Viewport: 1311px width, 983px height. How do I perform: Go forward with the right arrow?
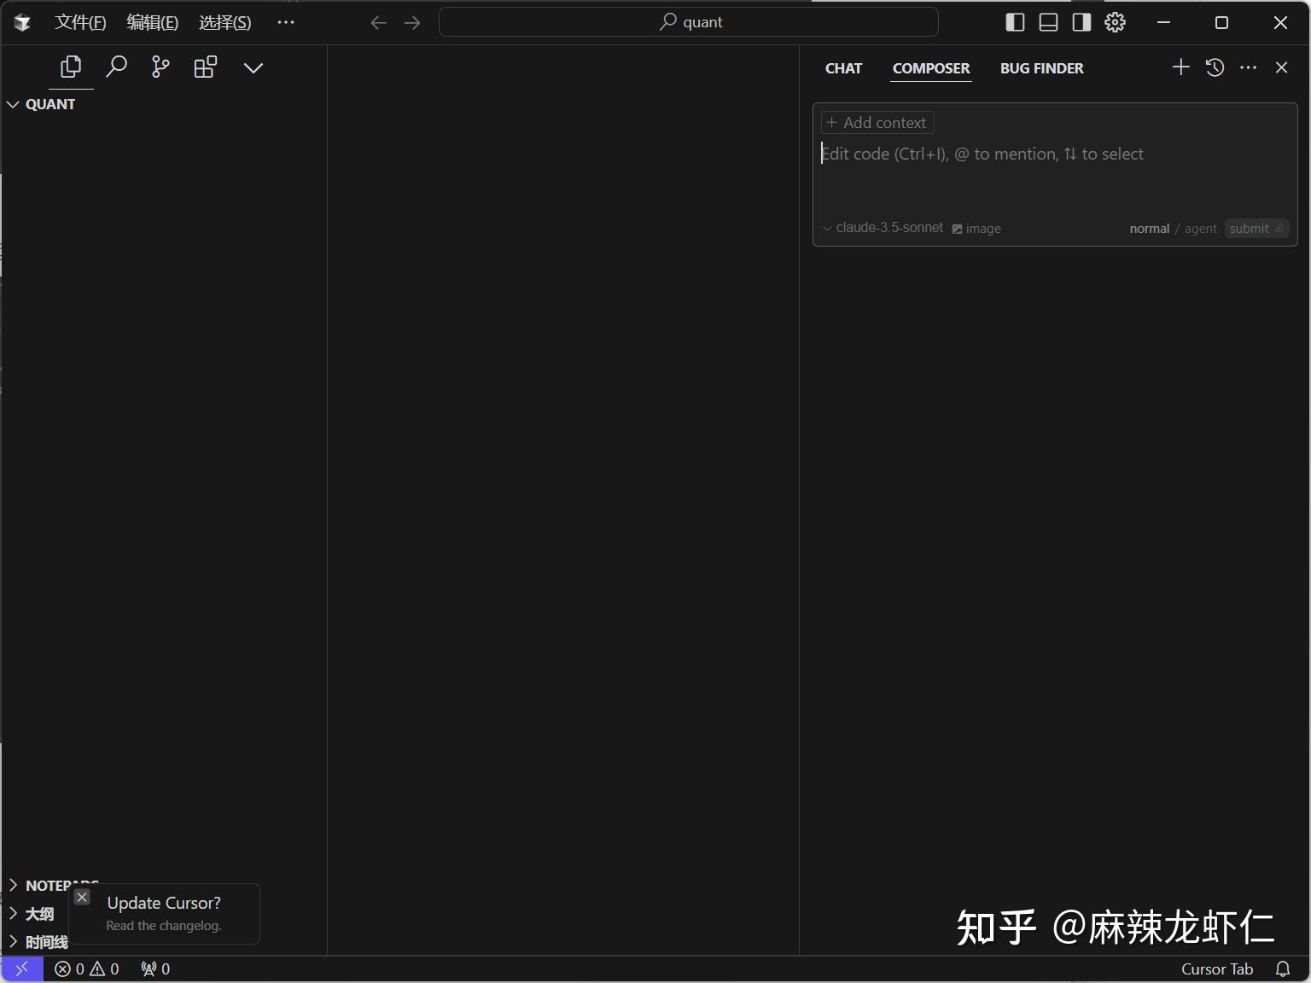pos(412,22)
